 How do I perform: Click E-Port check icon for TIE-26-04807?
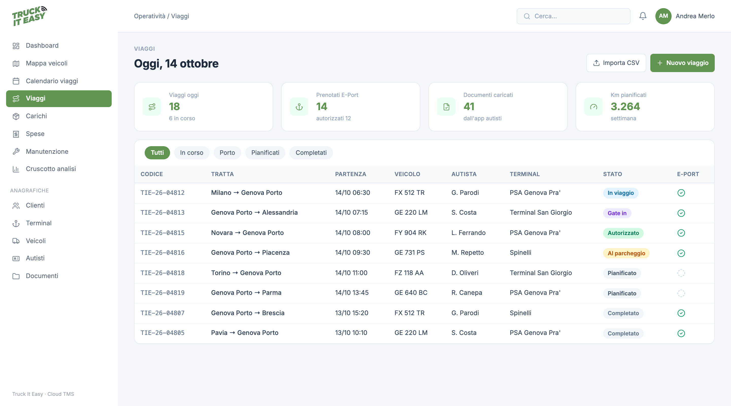(681, 313)
